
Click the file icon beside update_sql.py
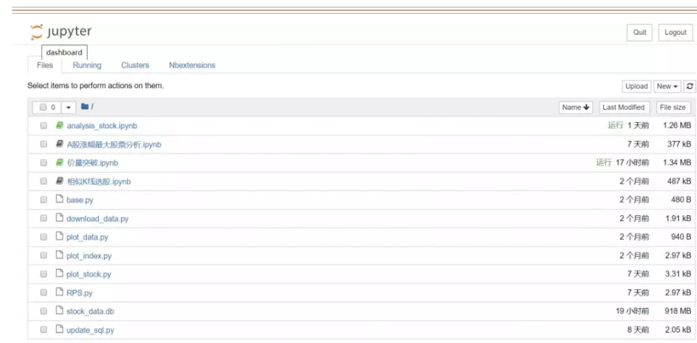click(59, 329)
